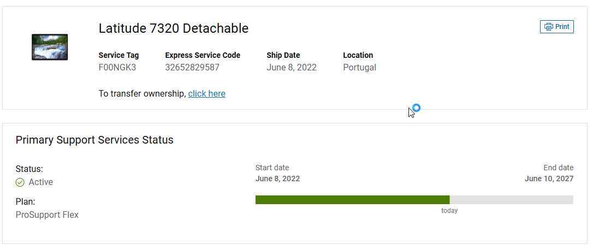Viewport: 593px width, 250px height.
Task: Click the green Active status checkmark icon
Action: (20, 182)
